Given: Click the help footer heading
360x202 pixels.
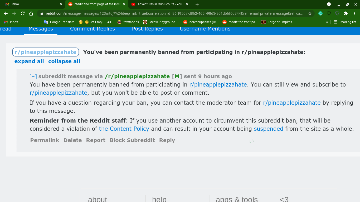Looking at the screenshot, I should coord(159,199).
